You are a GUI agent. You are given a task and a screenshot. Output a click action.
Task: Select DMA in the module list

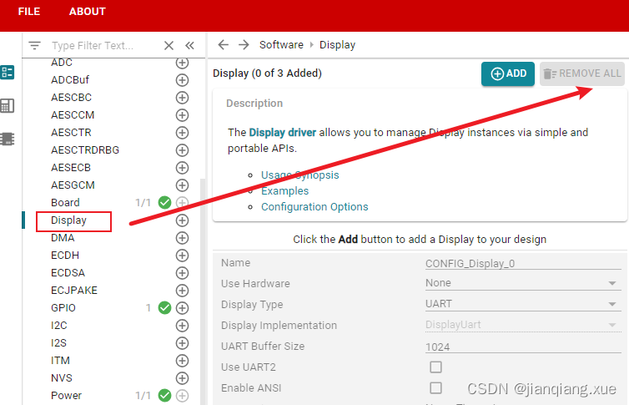(x=63, y=238)
